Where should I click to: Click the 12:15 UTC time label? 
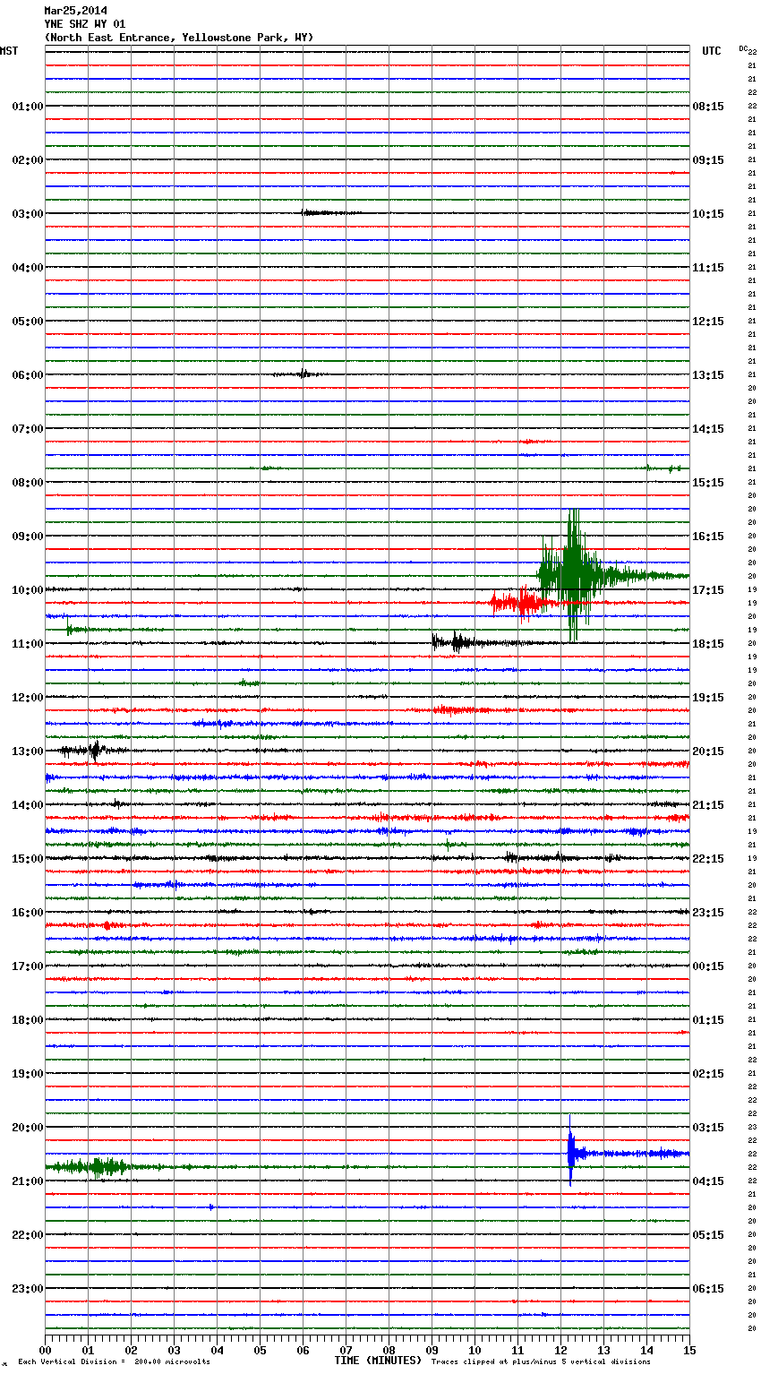click(x=708, y=322)
